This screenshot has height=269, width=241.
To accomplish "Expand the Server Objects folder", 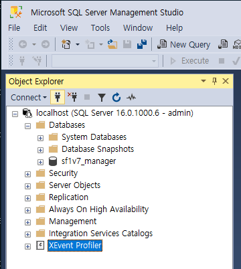I will [27, 186].
